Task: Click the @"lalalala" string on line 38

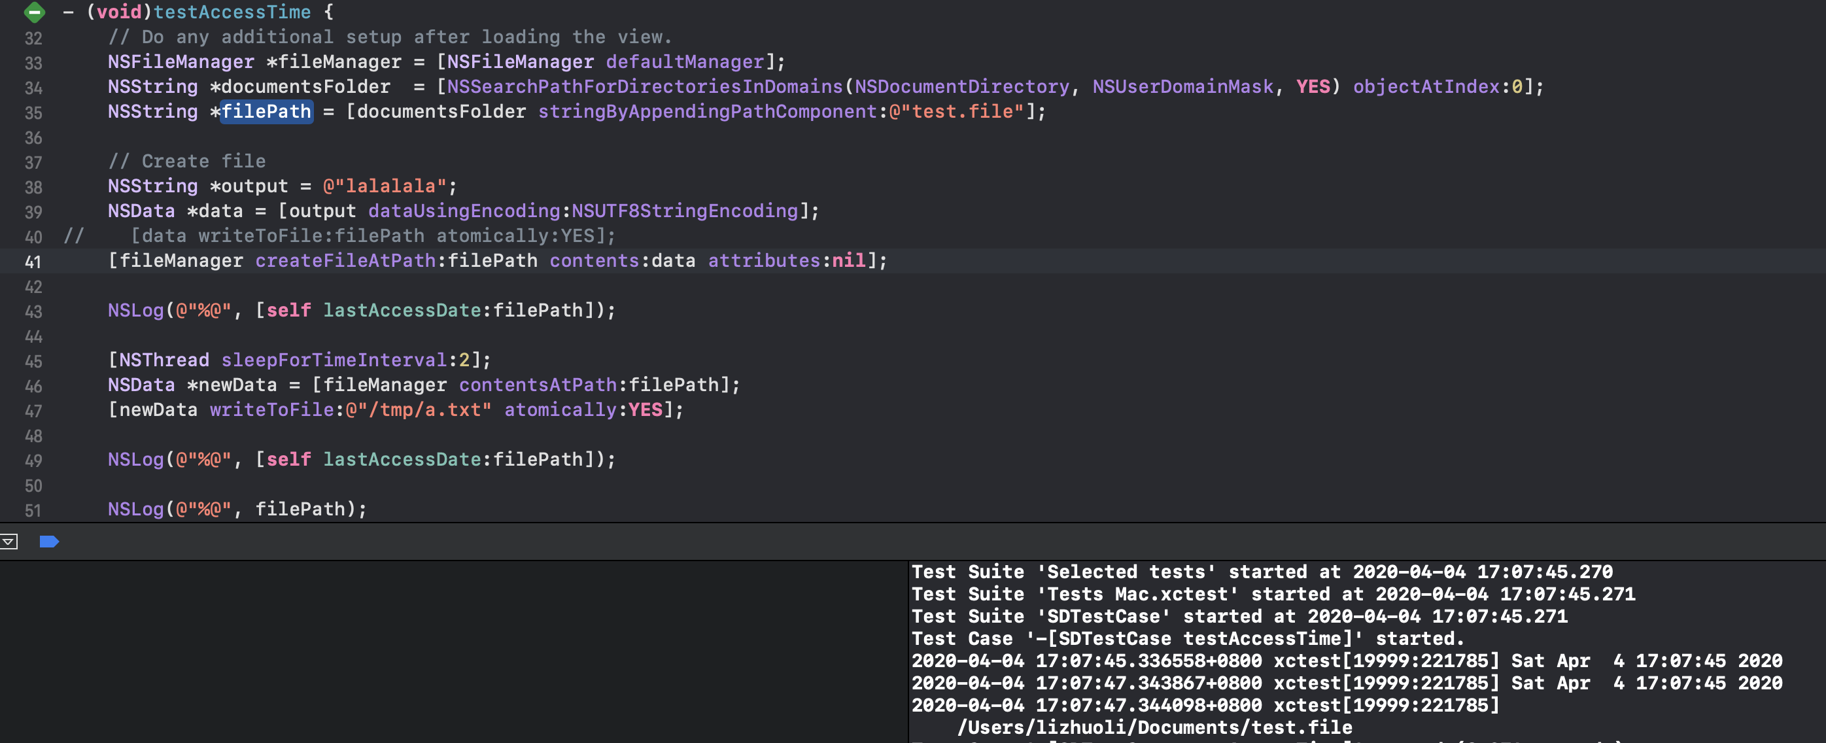Action: click(x=384, y=186)
